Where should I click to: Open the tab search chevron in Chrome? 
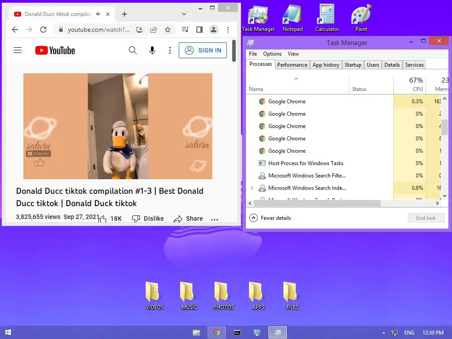click(184, 14)
